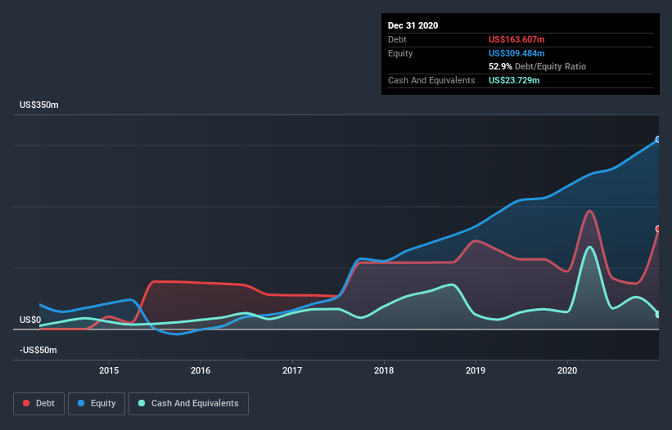Click Cash And Equivalents label in tooltip
The height and width of the screenshot is (430, 672).
(x=431, y=80)
